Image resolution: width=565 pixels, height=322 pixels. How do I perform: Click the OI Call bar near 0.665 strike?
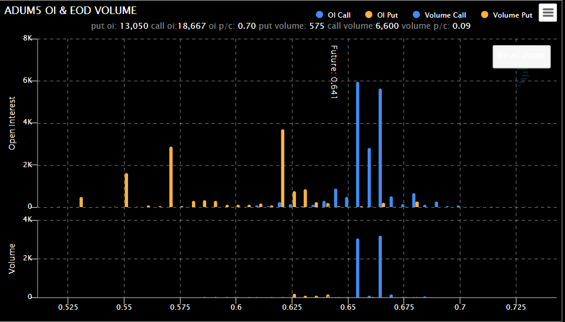380,148
